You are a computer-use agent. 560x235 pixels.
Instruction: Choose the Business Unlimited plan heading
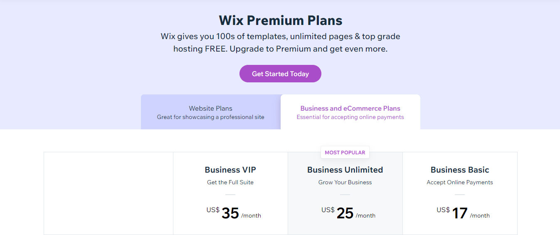coord(345,170)
